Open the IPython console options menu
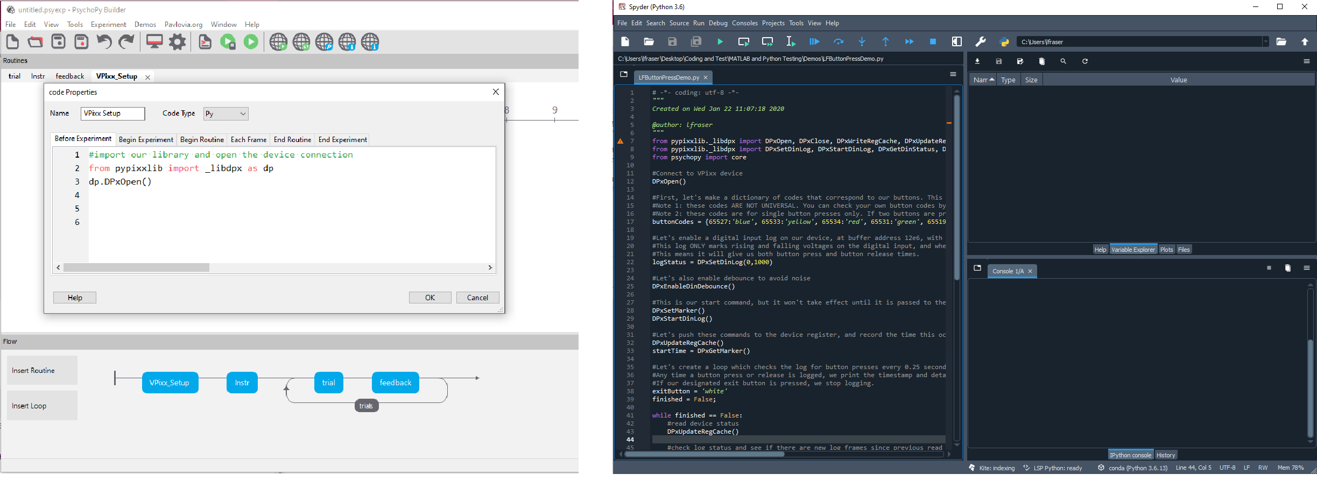 pos(1307,267)
